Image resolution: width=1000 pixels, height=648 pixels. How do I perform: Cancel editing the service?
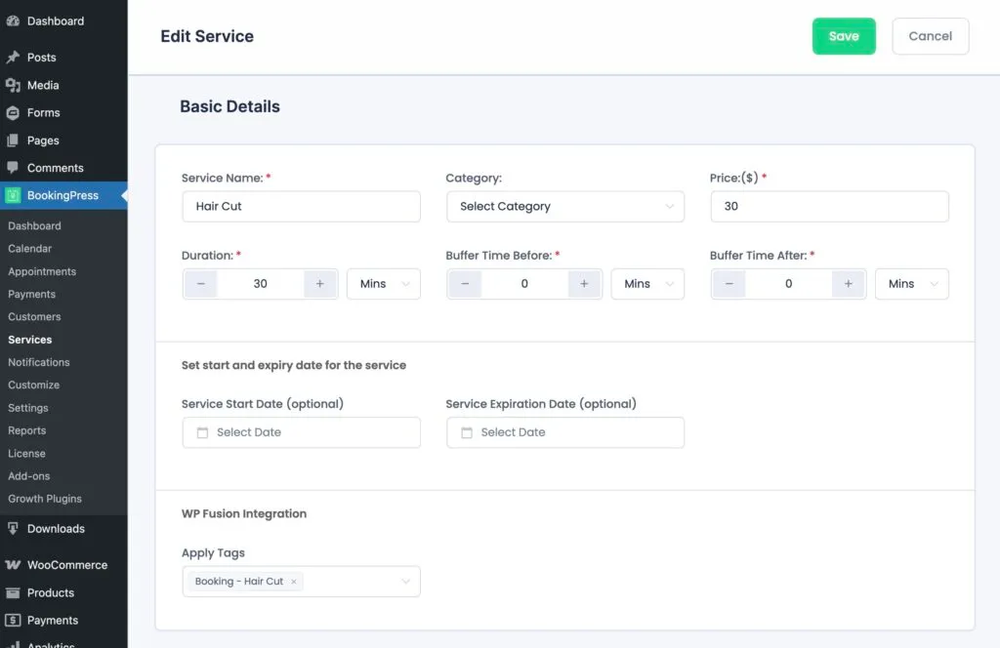coord(930,36)
